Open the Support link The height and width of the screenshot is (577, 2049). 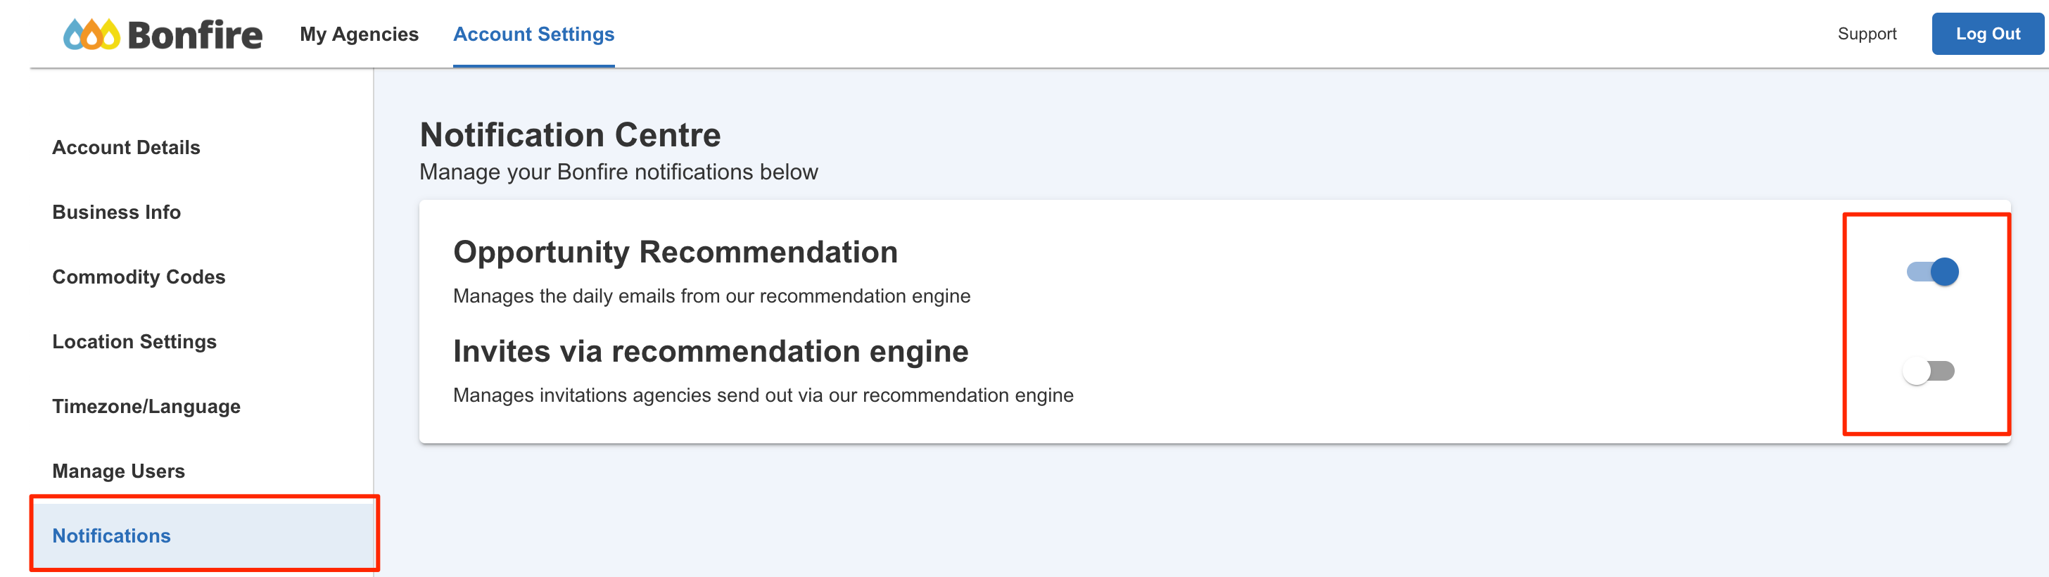tap(1867, 34)
